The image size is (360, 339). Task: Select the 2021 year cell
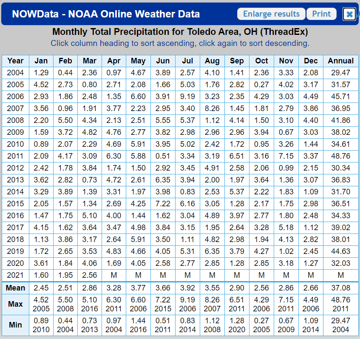click(x=15, y=275)
